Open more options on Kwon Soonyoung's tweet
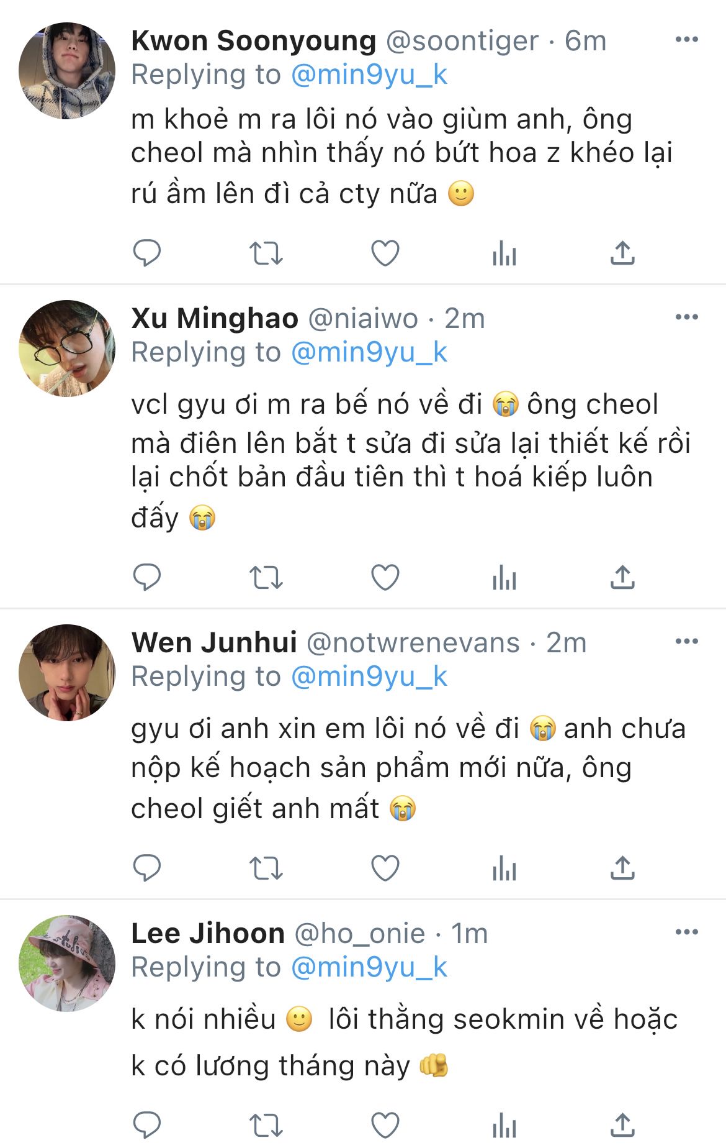 coord(686,40)
